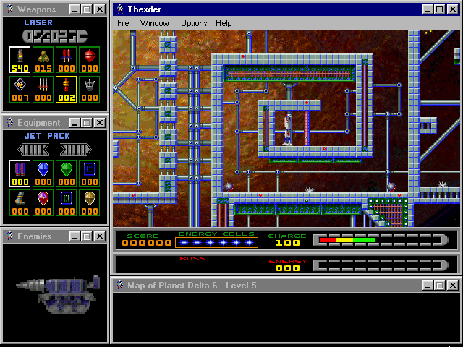The width and height of the screenshot is (463, 347).
Task: Open the Help menu
Action: coord(224,23)
